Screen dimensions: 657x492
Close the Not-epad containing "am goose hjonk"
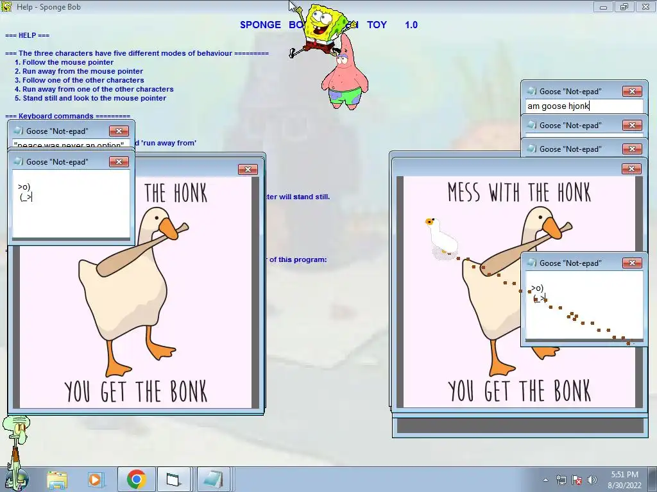pyautogui.click(x=632, y=91)
